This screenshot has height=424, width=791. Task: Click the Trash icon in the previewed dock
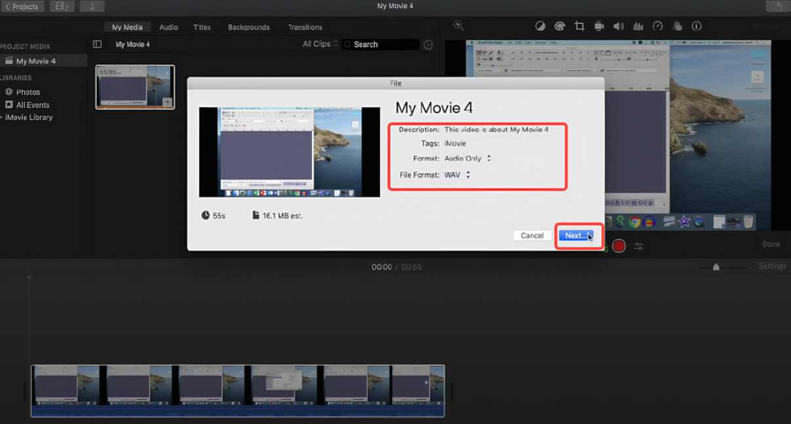(x=748, y=222)
